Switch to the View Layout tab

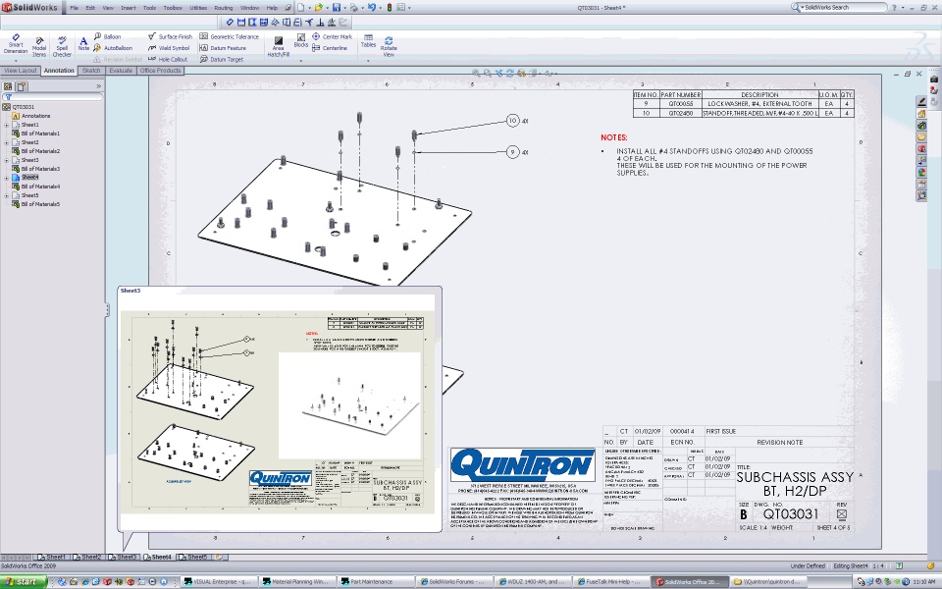pos(21,71)
